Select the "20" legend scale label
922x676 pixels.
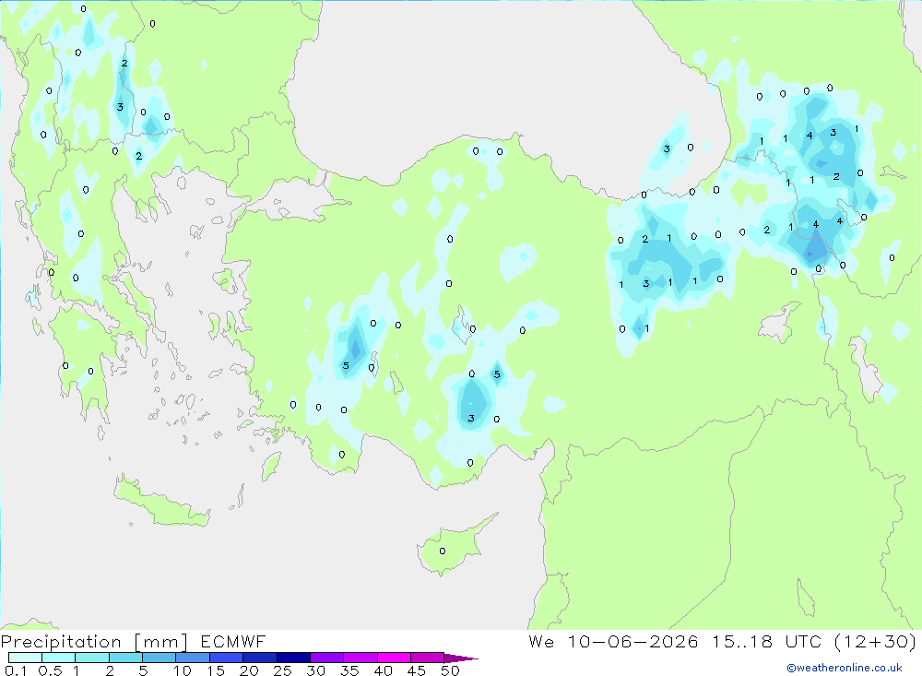pos(249,670)
